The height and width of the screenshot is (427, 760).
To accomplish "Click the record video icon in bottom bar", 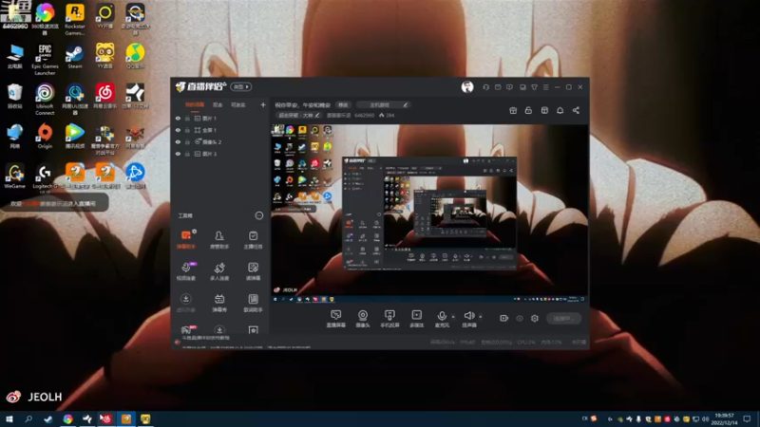I will [504, 318].
